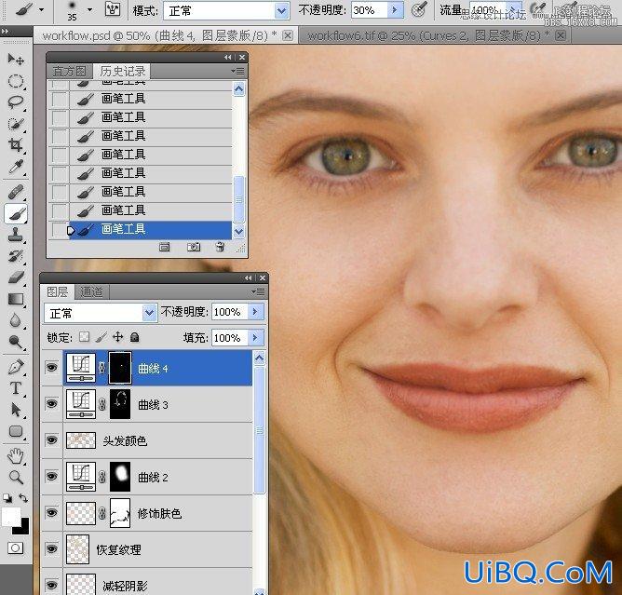Select the Elliptical Marquee tool
The height and width of the screenshot is (595, 622).
pos(16,81)
